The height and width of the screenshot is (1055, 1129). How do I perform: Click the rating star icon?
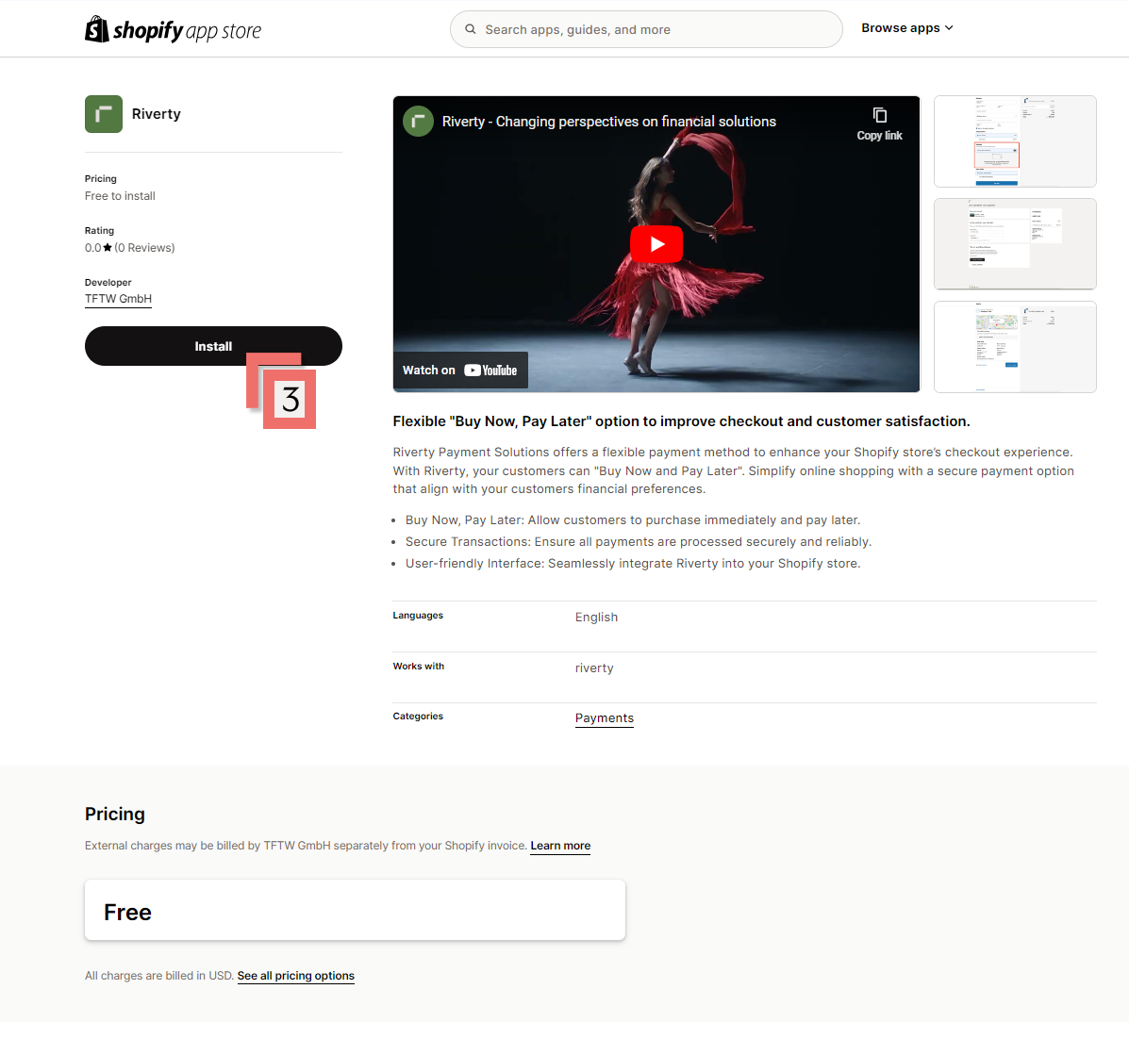[108, 248]
